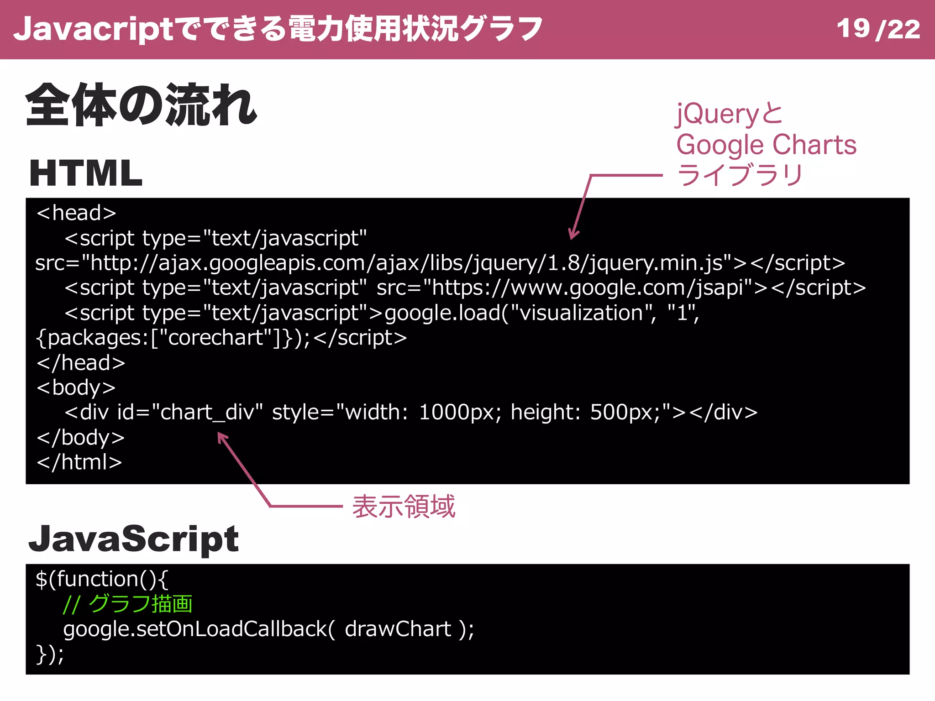
Task: Click the closing html tag
Action: pos(79,462)
